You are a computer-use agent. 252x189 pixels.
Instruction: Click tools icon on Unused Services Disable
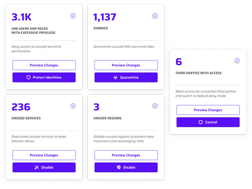(x=37, y=167)
